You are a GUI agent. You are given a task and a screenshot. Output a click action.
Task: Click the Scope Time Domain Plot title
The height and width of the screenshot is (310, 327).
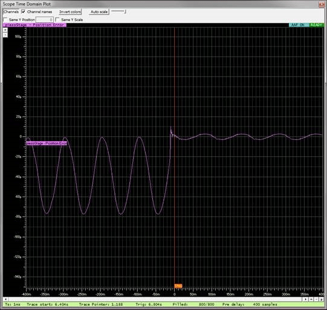[27, 4]
